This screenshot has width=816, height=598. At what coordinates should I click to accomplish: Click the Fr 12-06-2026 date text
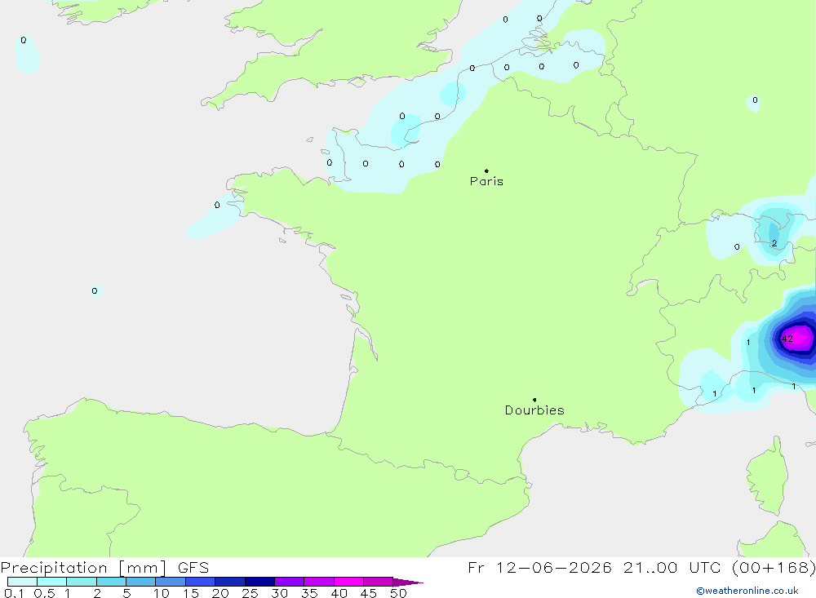coord(539,567)
